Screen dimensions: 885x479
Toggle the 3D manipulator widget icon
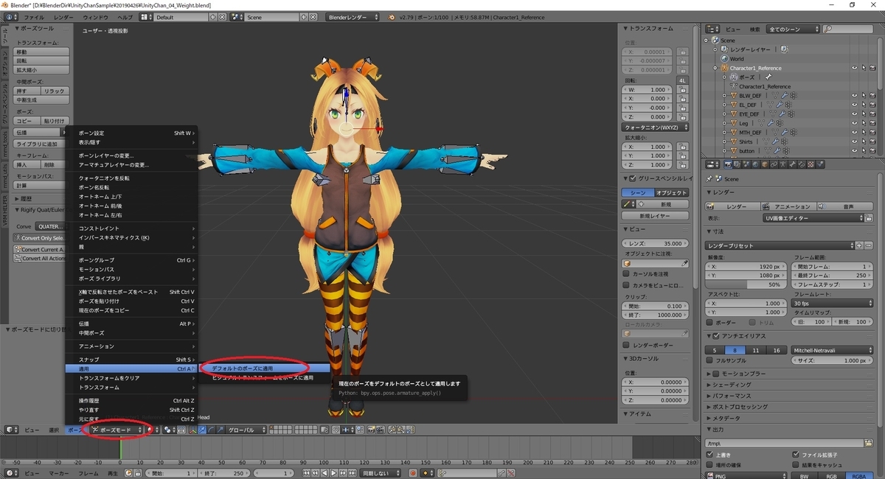tap(192, 429)
